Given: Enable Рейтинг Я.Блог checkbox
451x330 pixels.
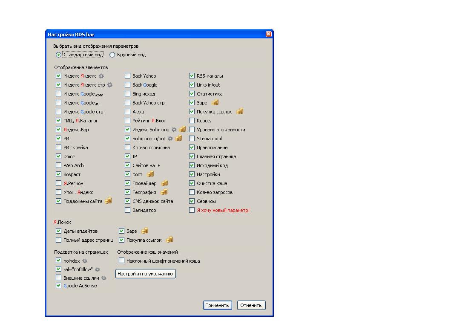Looking at the screenshot, I should (127, 121).
